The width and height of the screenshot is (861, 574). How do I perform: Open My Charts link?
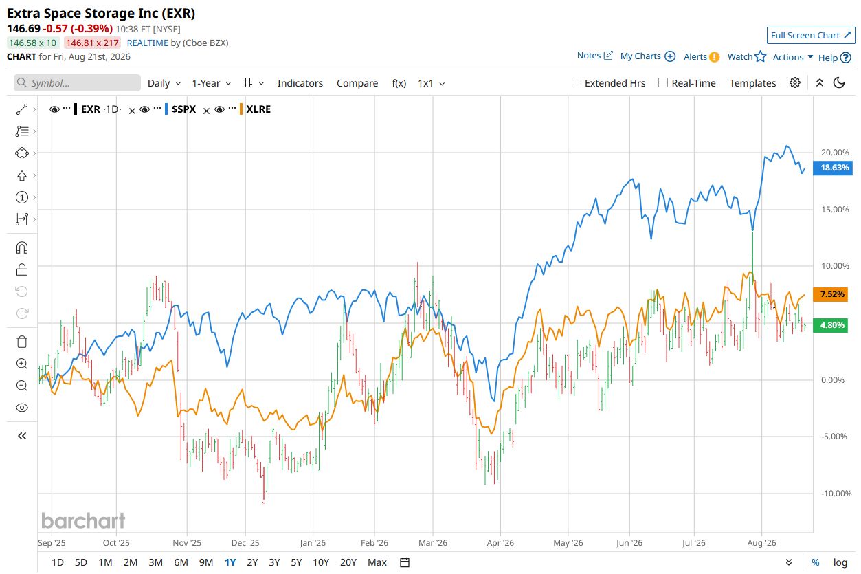coord(648,56)
